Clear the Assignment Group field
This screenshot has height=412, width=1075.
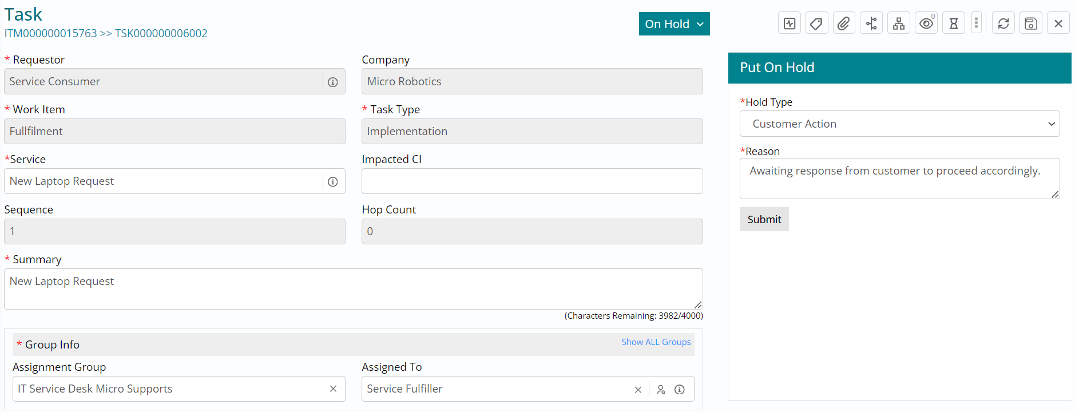pos(333,389)
